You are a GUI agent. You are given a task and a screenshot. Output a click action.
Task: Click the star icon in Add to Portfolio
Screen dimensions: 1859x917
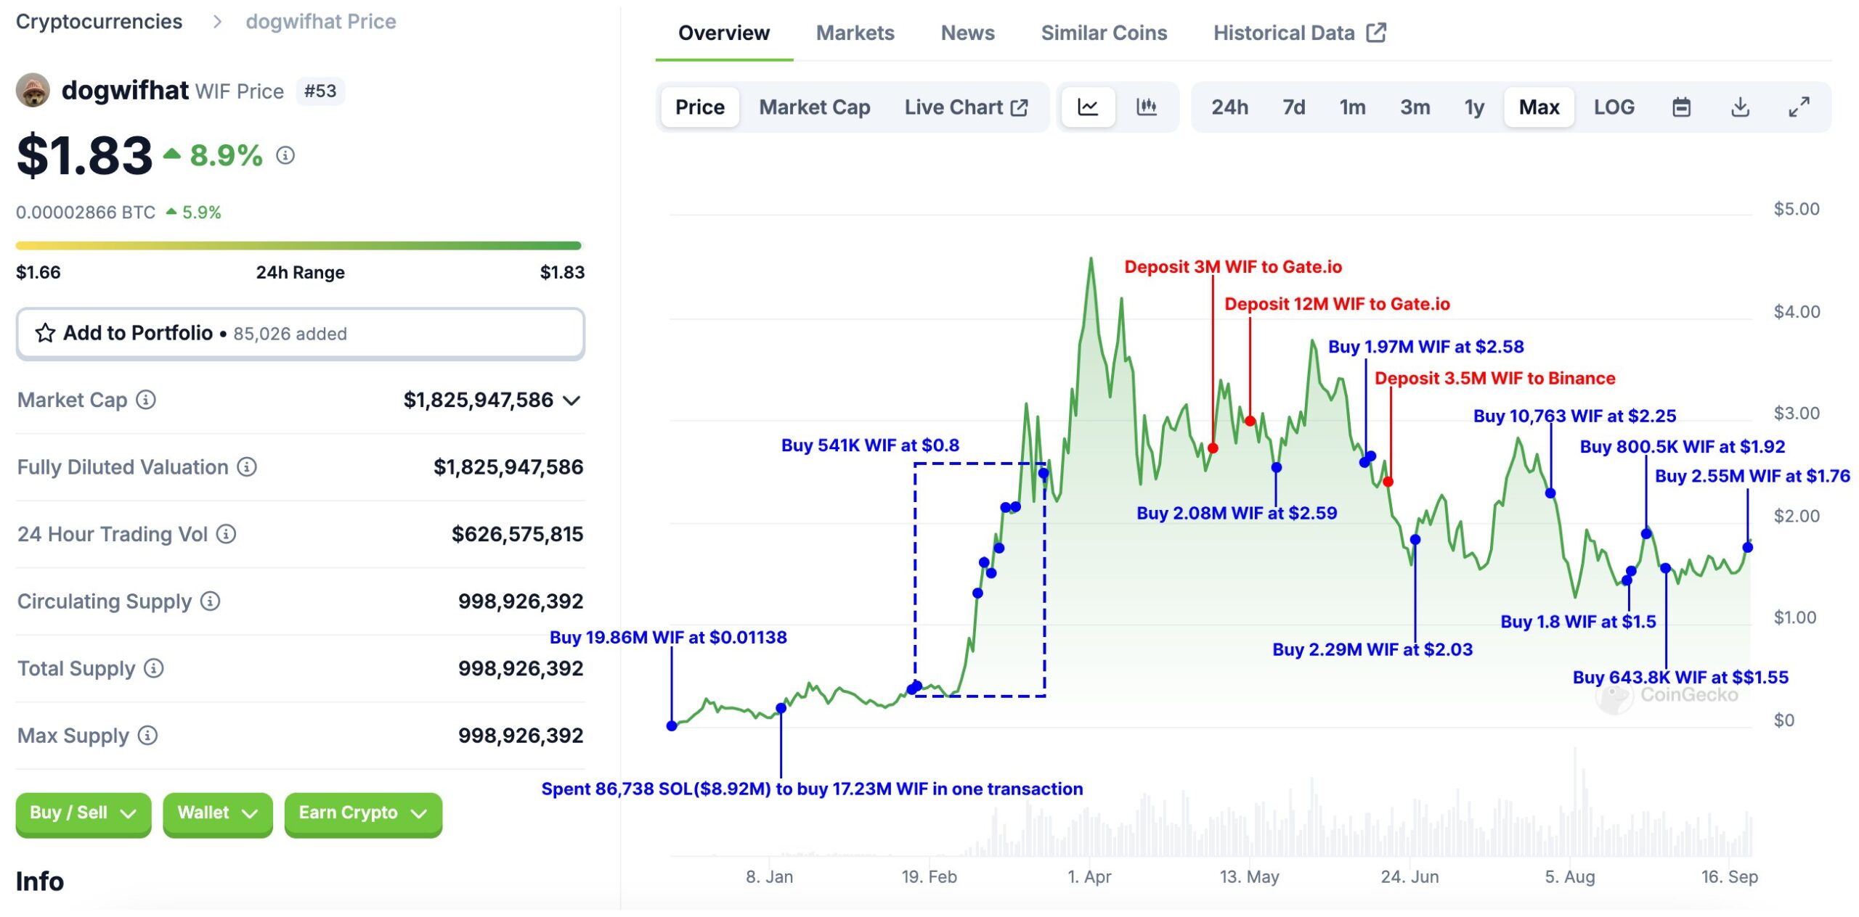45,333
